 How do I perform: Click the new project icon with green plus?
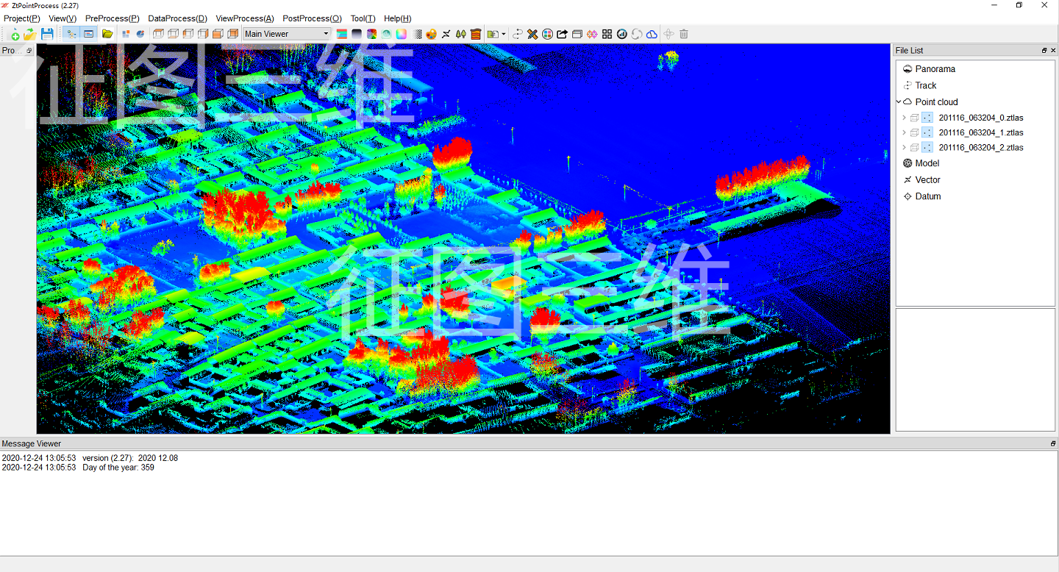tap(13, 34)
